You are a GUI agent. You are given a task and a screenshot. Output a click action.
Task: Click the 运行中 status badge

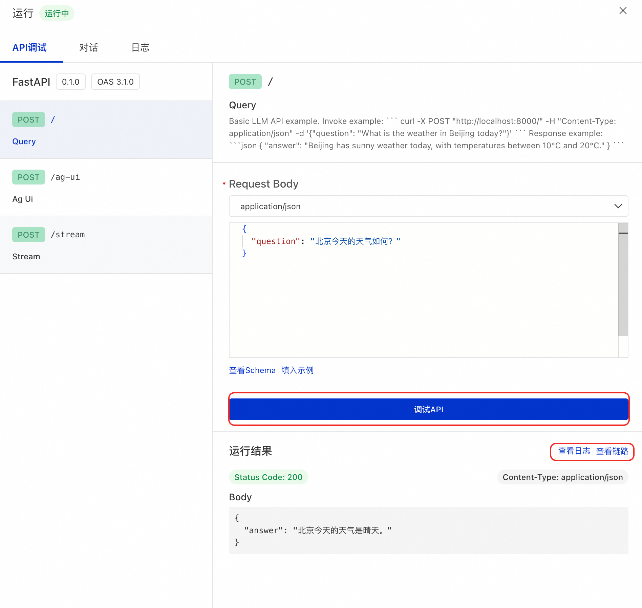(x=57, y=13)
